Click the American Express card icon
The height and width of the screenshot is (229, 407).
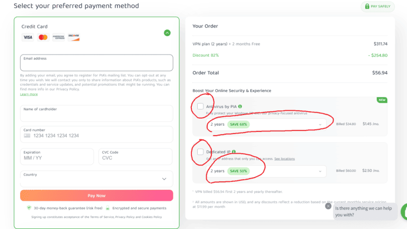(58, 37)
